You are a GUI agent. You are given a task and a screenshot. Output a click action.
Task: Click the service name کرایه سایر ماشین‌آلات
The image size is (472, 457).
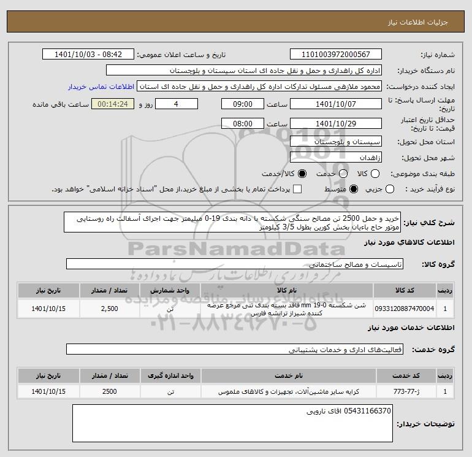pos(289,391)
